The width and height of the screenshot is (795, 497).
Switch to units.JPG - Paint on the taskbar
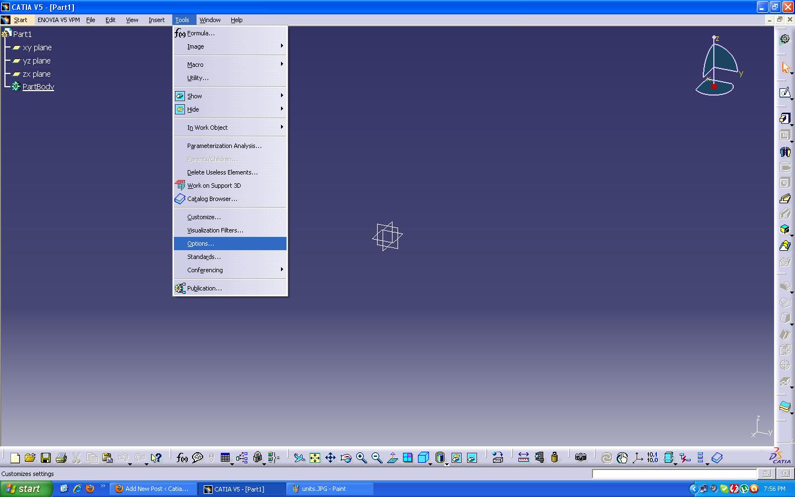tap(329, 489)
